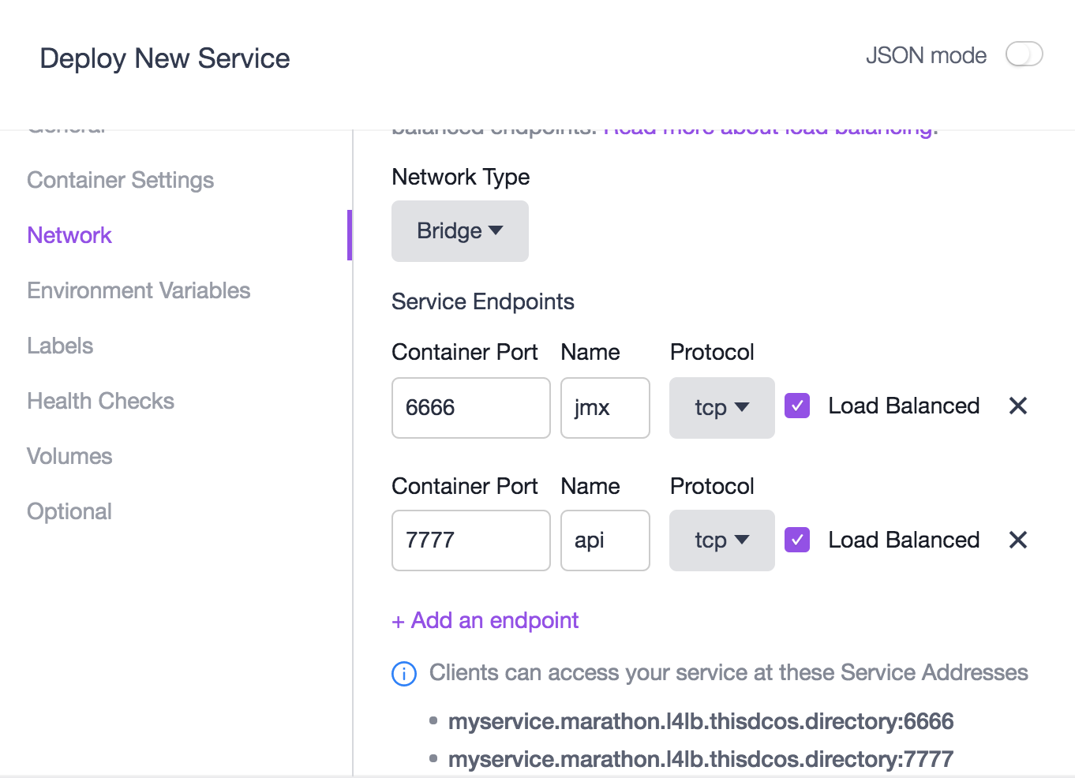
Task: Select the Network sidebar item
Action: (x=69, y=235)
